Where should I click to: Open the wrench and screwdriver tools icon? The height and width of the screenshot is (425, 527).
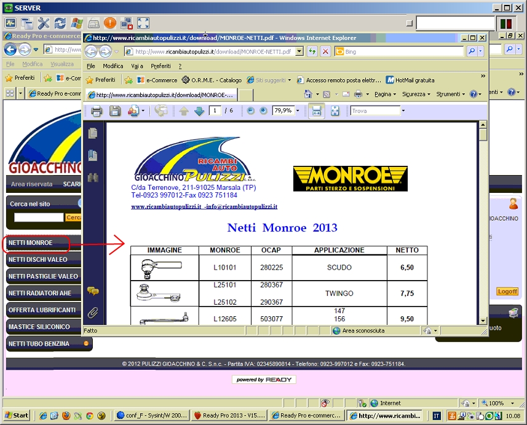[44, 23]
